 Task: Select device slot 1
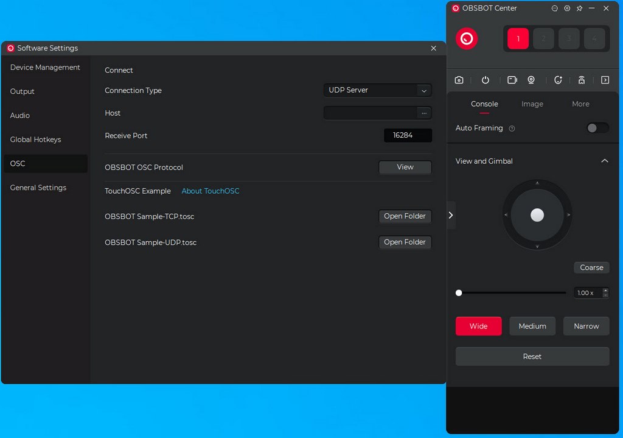[518, 38]
